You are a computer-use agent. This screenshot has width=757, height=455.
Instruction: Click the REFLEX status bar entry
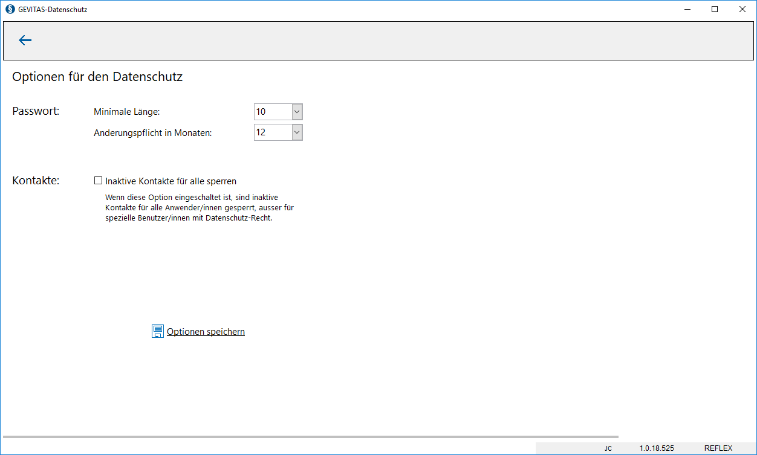(718, 448)
